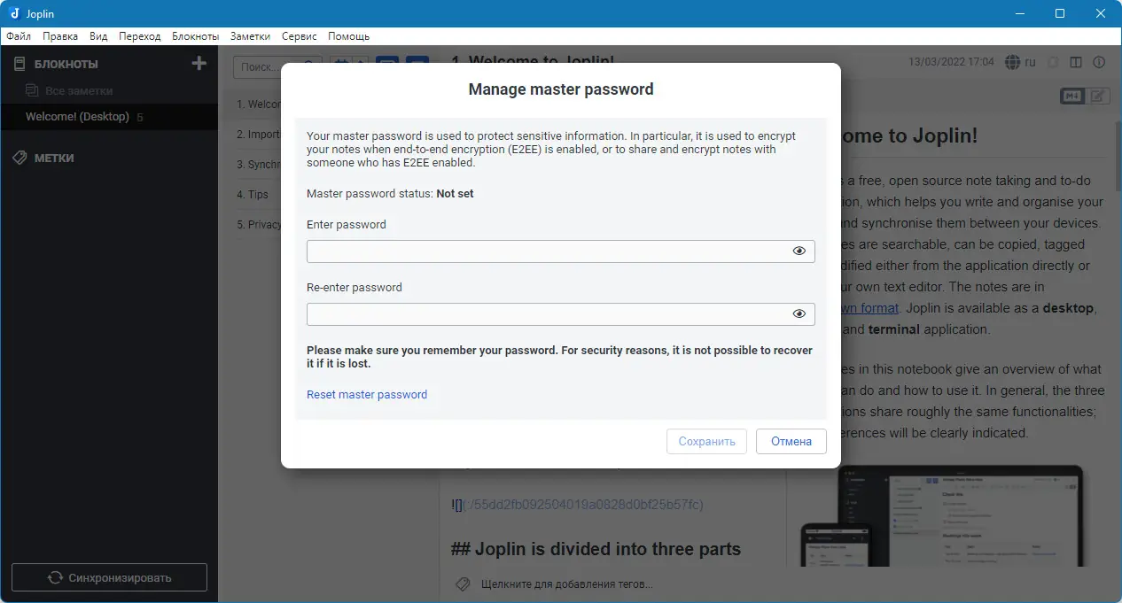Click the note date 13/03/2022 17:04
The height and width of the screenshot is (603, 1122).
951,62
